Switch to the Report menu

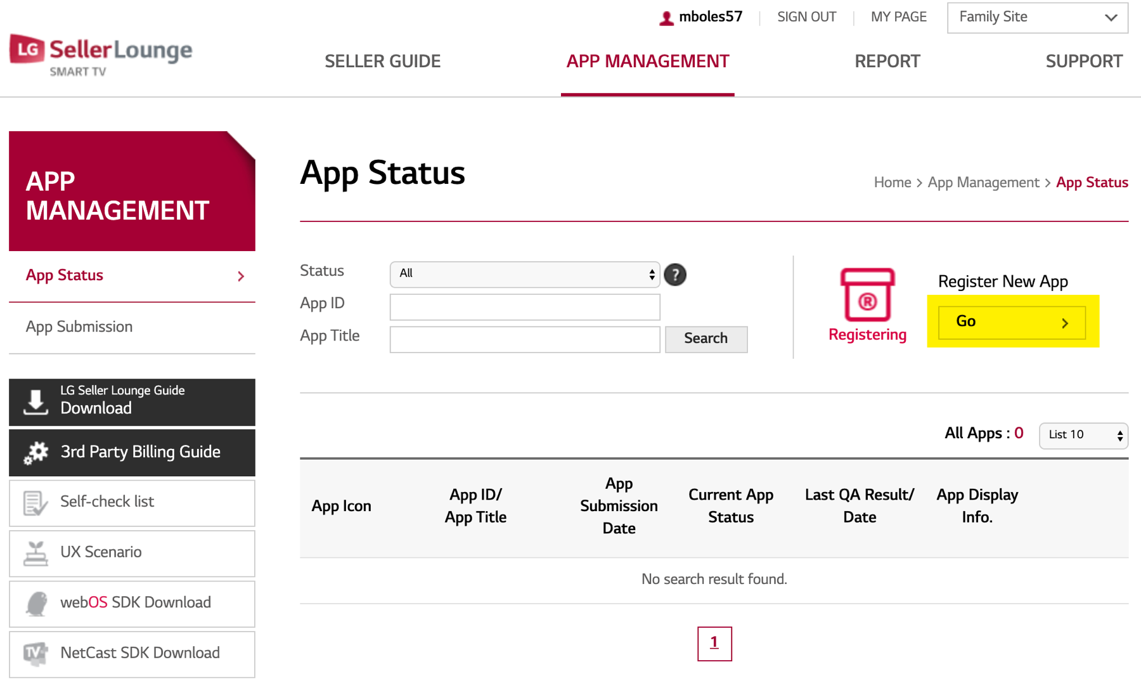(887, 62)
